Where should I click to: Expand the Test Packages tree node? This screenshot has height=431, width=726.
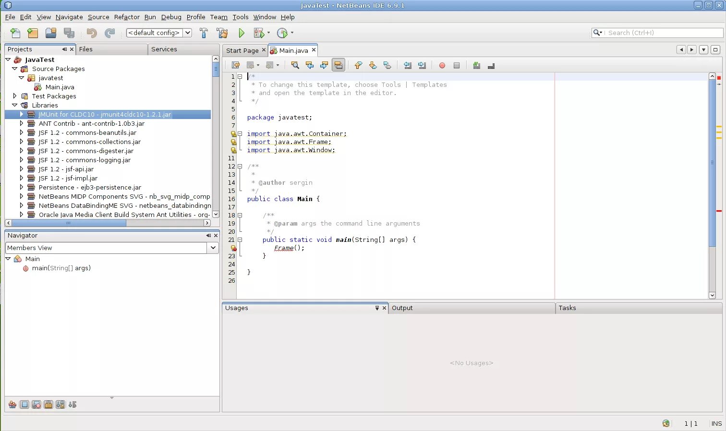pyautogui.click(x=15, y=96)
